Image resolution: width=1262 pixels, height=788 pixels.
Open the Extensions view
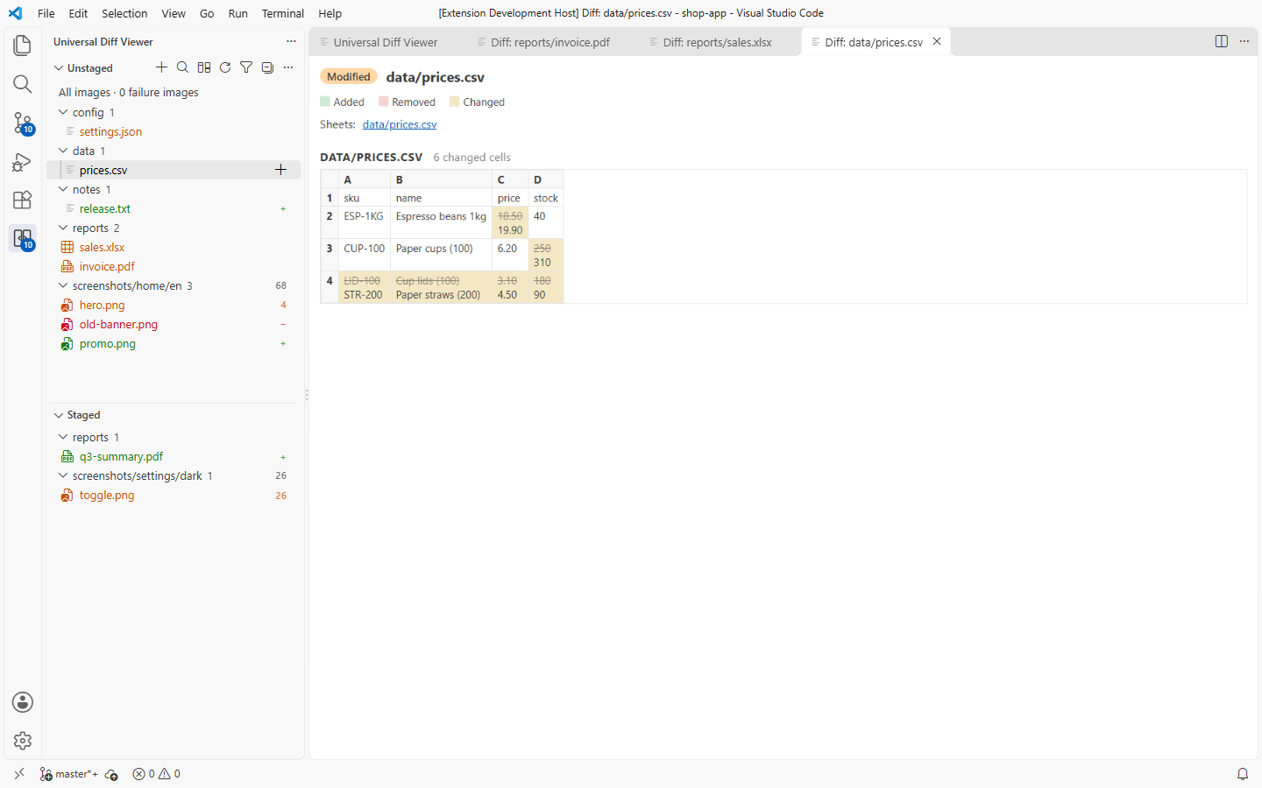(23, 200)
